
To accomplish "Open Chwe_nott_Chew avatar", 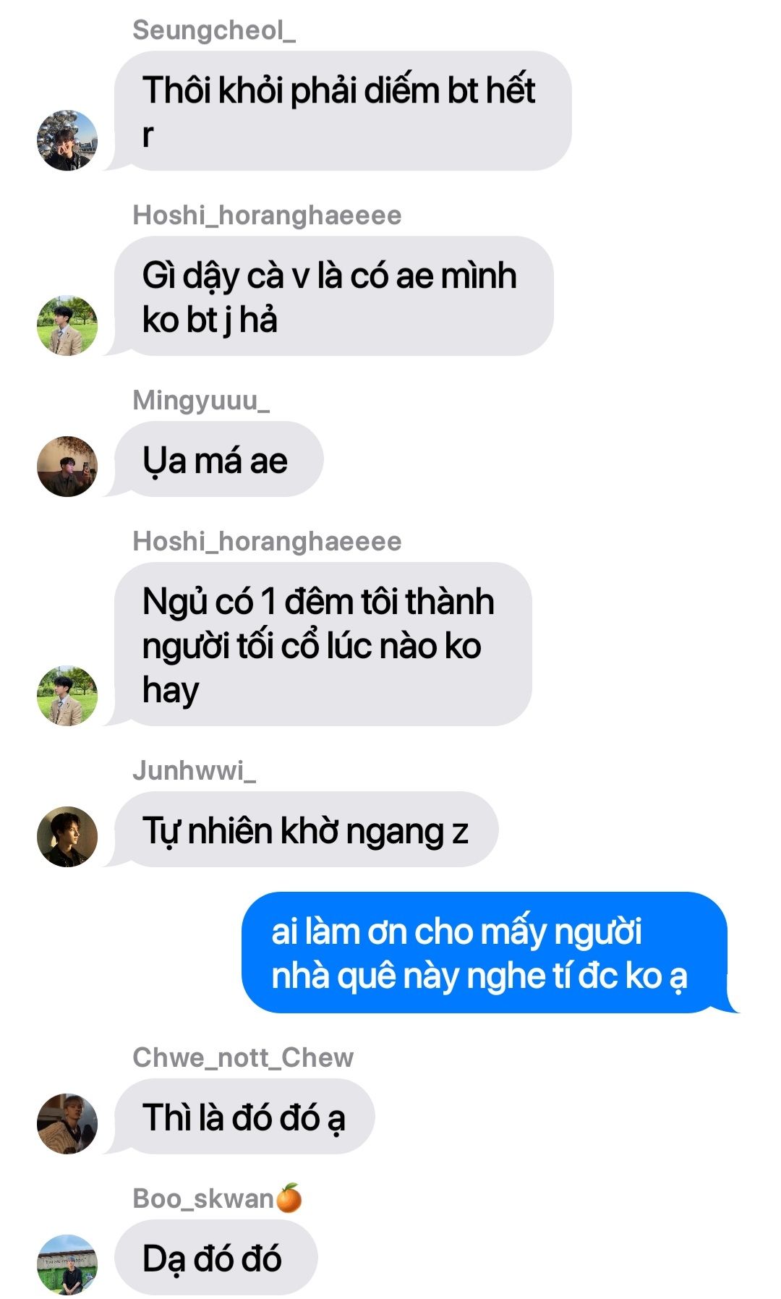I will click(67, 1123).
